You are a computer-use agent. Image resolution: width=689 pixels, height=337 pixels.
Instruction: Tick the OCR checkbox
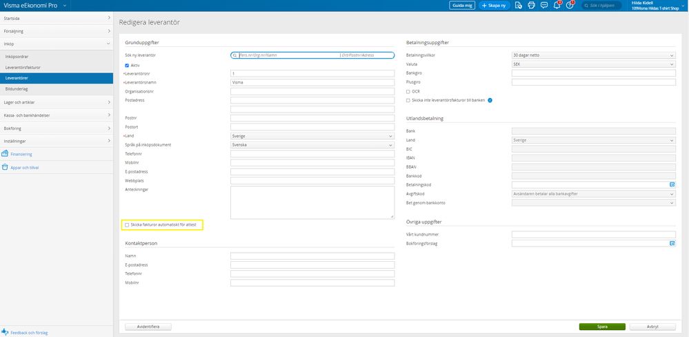pos(408,91)
